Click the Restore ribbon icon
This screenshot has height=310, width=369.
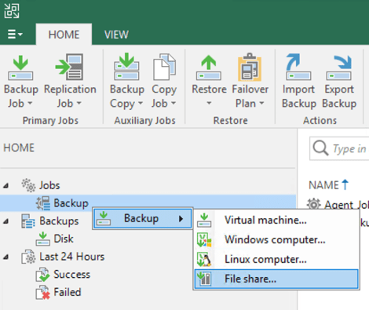click(x=209, y=67)
